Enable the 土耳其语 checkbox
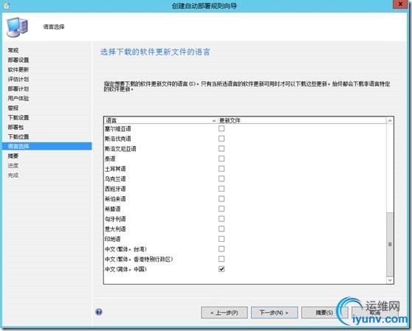The height and width of the screenshot is (331, 412). pyautogui.click(x=222, y=169)
